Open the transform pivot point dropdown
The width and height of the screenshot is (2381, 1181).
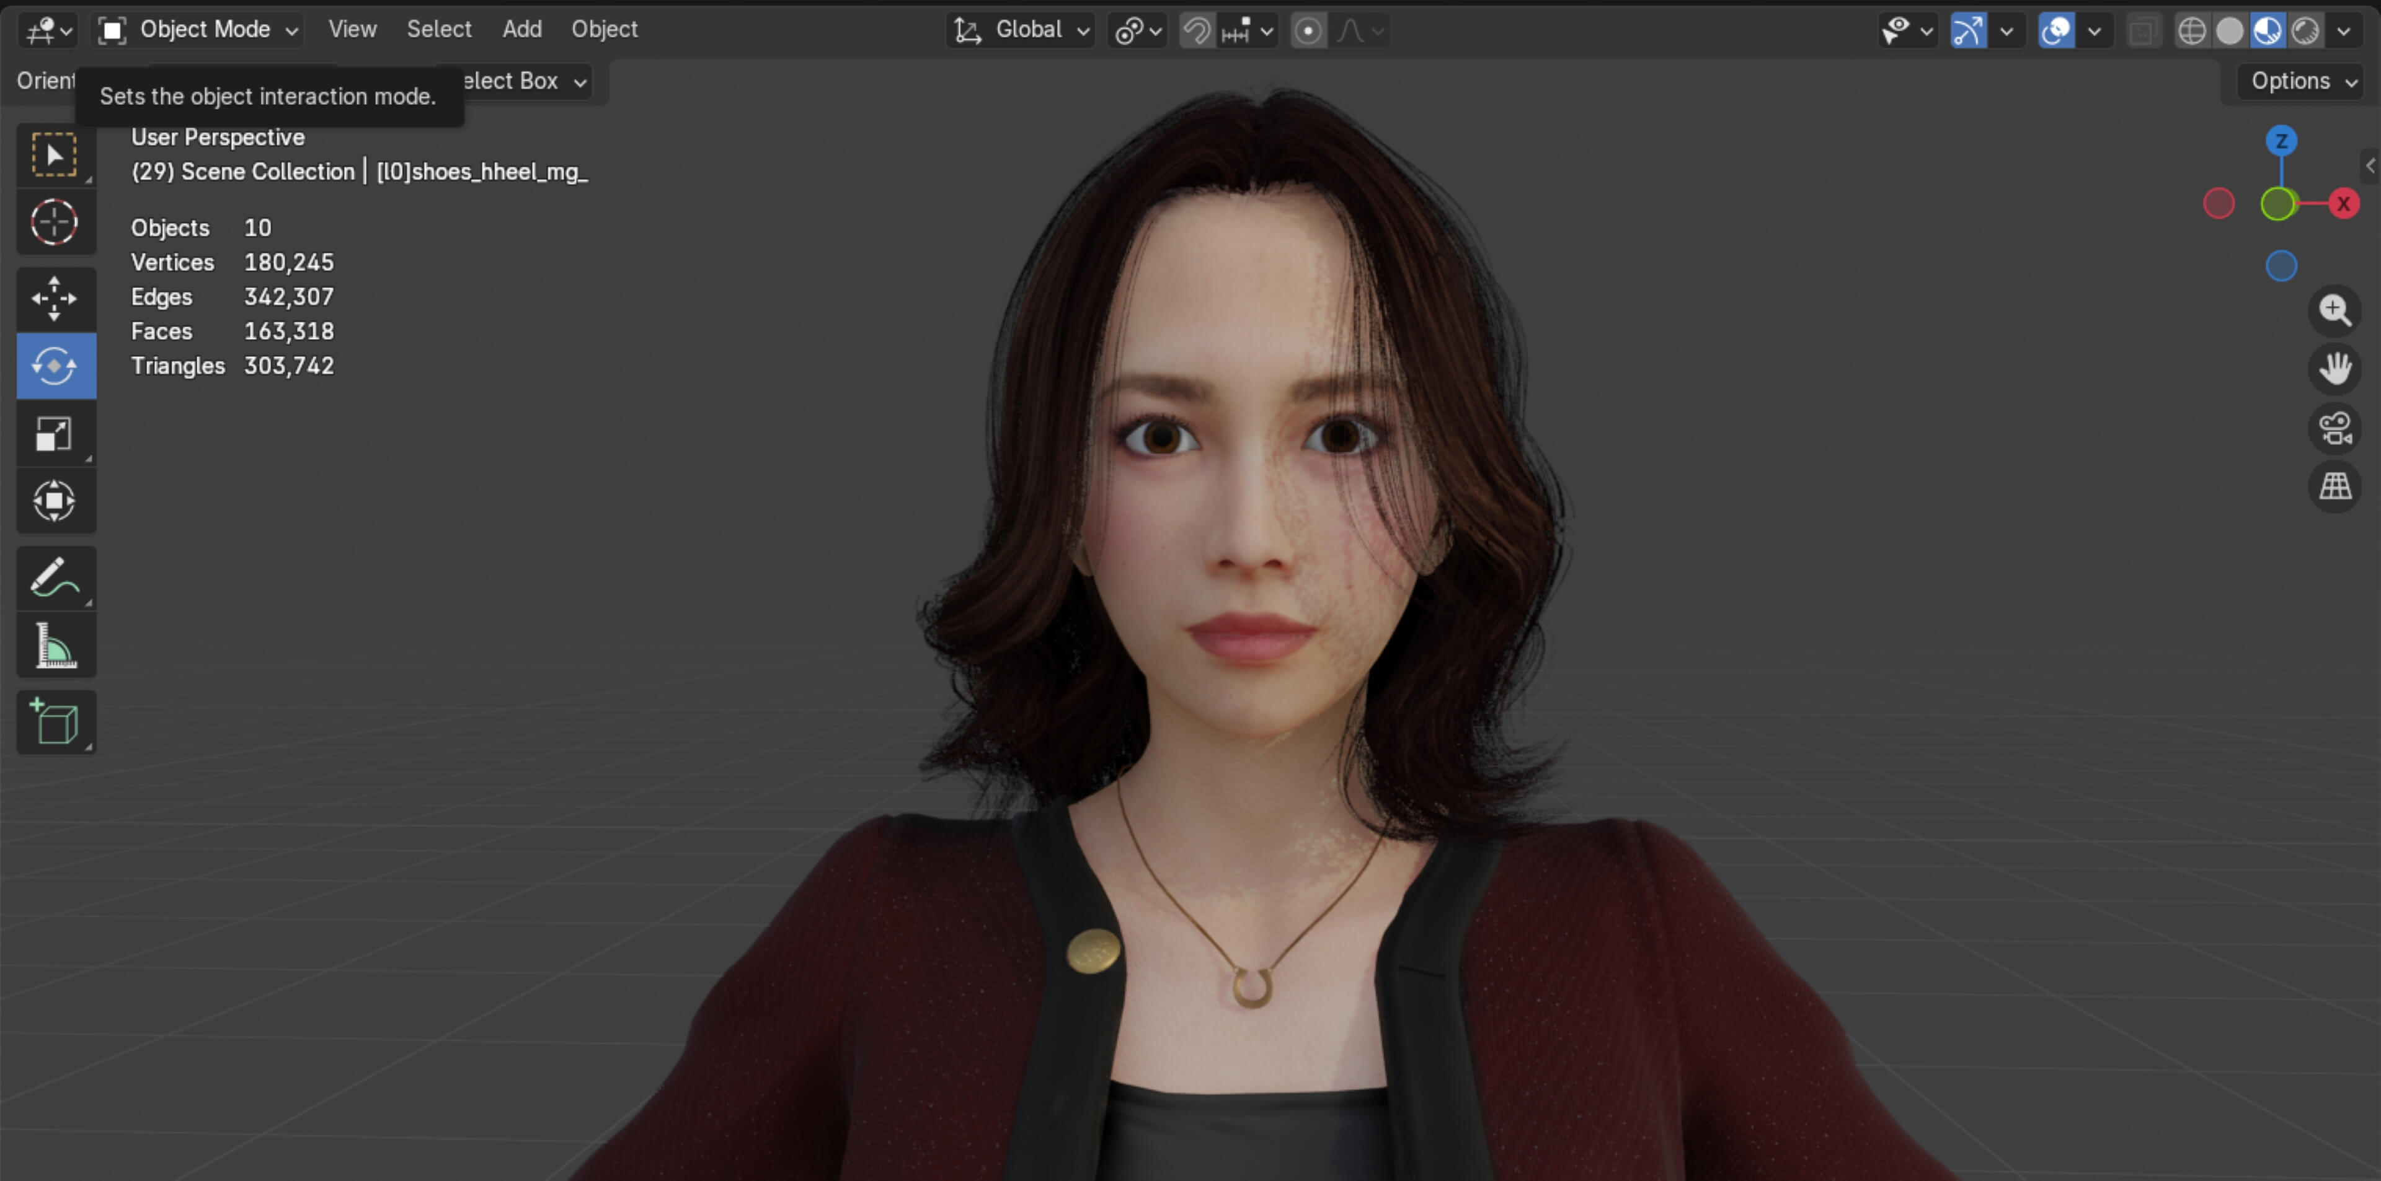pos(1138,32)
